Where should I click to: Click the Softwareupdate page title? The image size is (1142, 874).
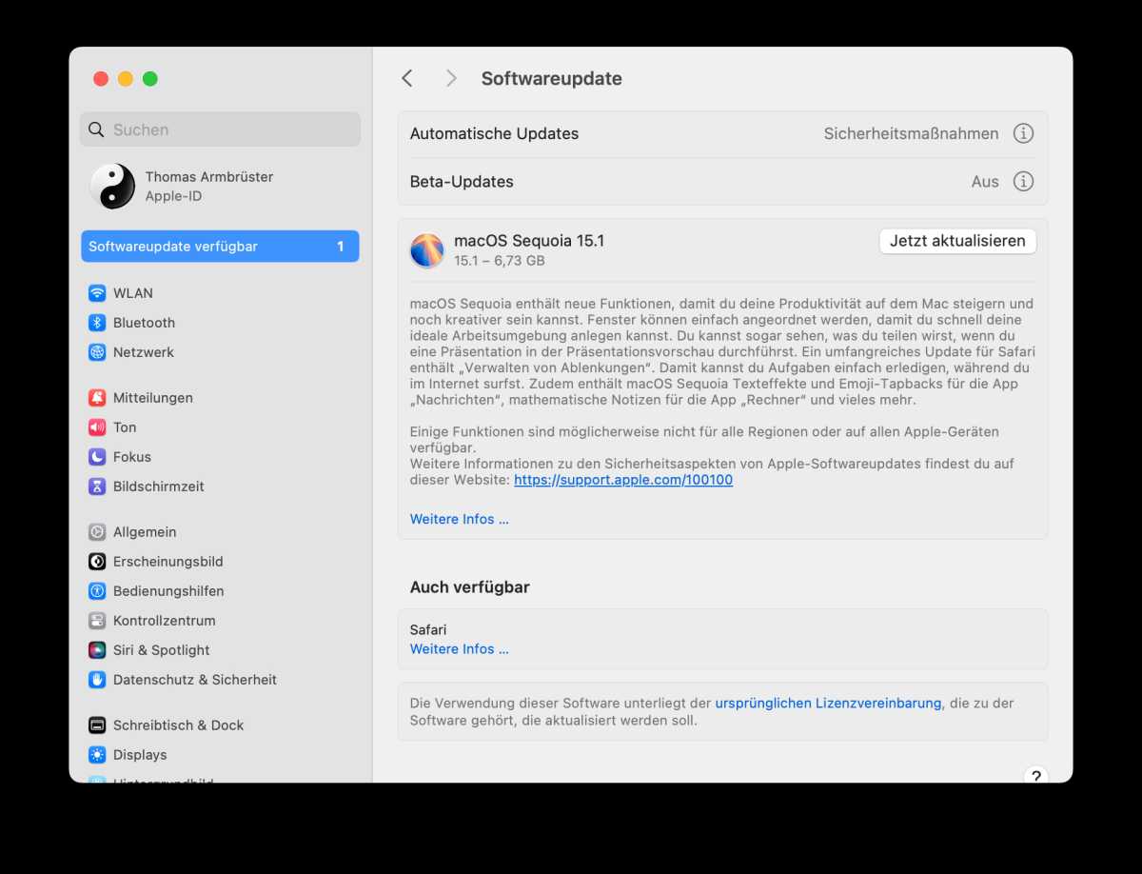pos(552,78)
